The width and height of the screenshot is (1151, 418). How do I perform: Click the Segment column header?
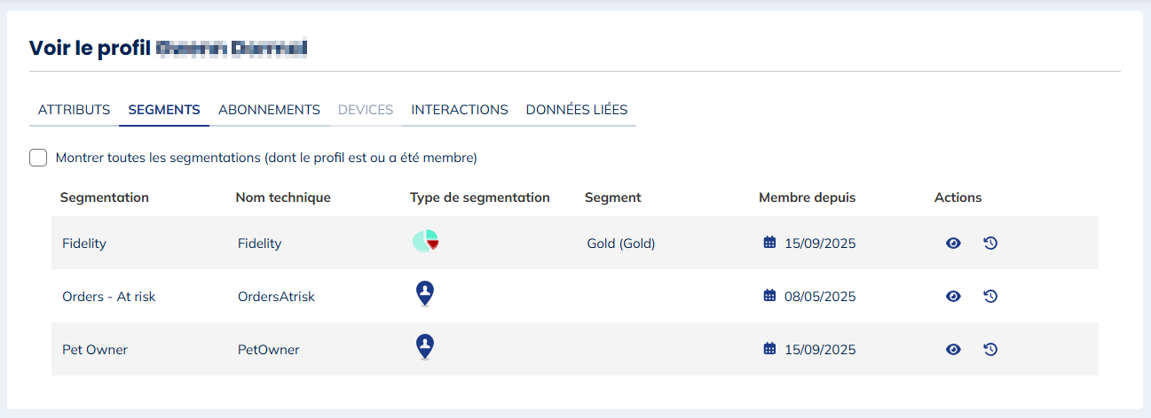tap(613, 197)
